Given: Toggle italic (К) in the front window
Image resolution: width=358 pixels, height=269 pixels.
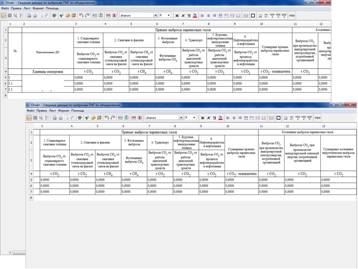Looking at the screenshot, I should 207,117.
